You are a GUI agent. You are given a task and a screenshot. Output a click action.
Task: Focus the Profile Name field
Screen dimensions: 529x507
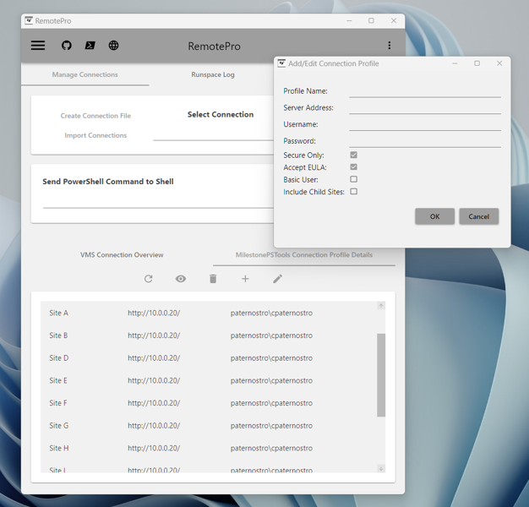[425, 91]
